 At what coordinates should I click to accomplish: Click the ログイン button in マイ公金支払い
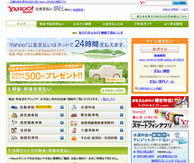160,49
